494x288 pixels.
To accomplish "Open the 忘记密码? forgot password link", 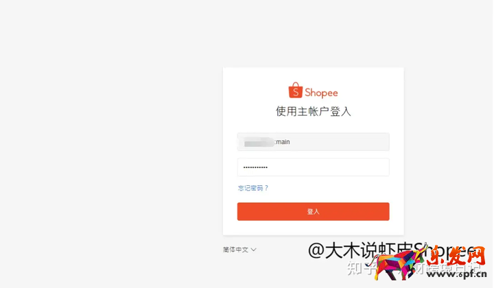I will click(x=253, y=188).
